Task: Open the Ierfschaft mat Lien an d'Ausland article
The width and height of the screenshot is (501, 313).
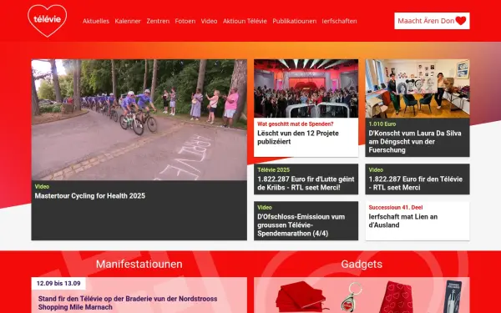Action: (x=403, y=220)
